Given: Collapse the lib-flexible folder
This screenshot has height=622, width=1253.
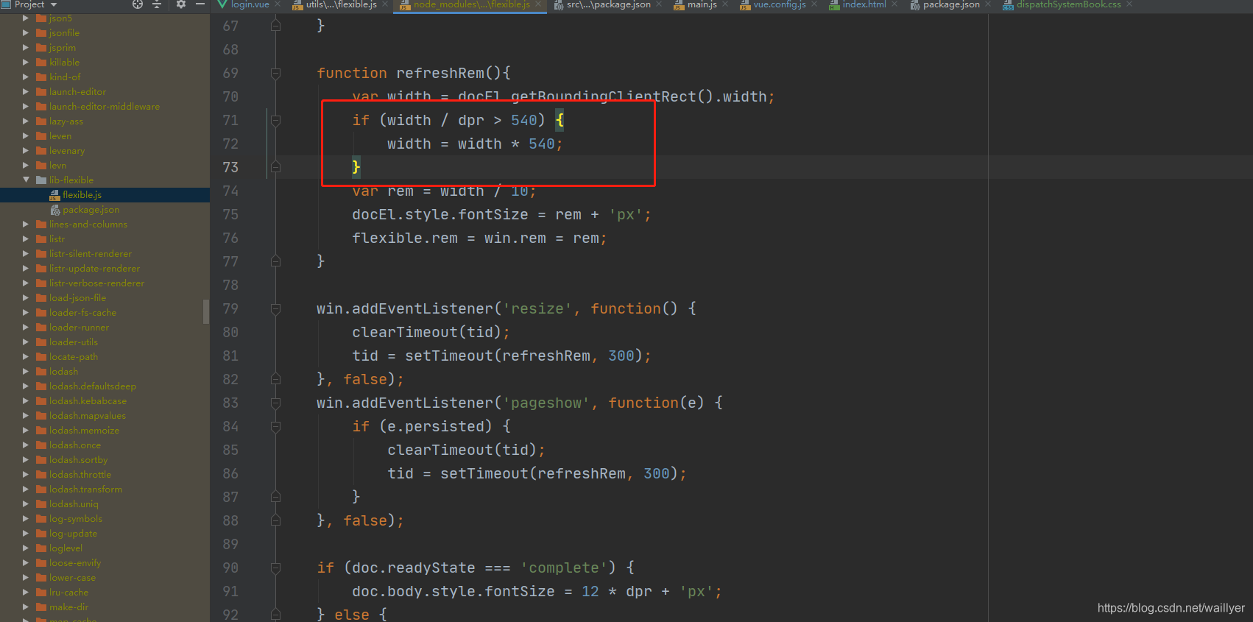Looking at the screenshot, I should point(26,180).
